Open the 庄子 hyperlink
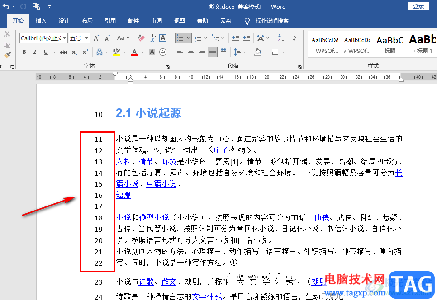The image size is (437, 300). point(221,150)
